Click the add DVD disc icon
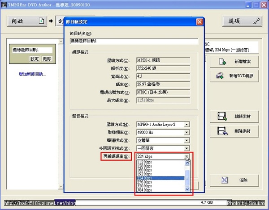Image resolution: width=269 pixels, height=210 pixels. (x=220, y=76)
